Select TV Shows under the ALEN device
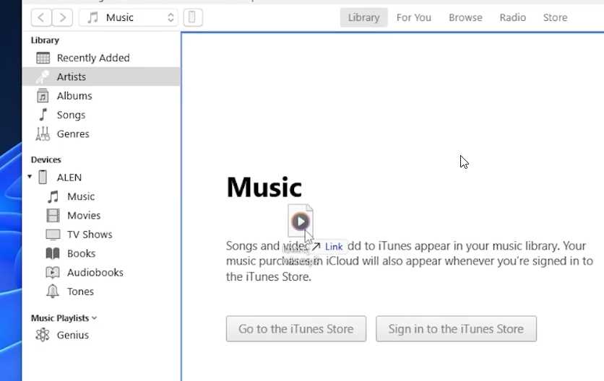 click(90, 235)
